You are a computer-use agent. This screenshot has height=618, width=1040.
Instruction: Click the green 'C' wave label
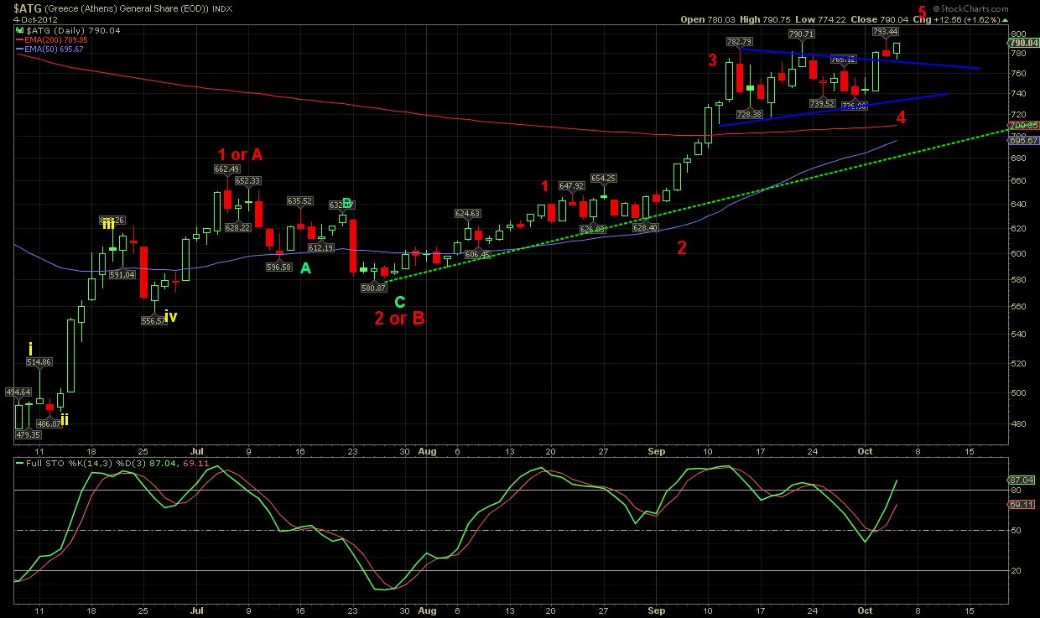click(x=400, y=302)
